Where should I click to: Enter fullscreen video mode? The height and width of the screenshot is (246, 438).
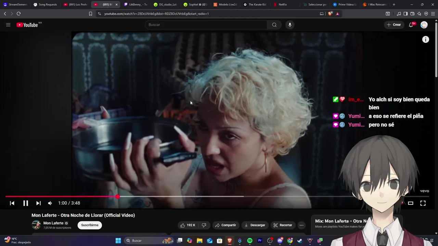[423, 203]
